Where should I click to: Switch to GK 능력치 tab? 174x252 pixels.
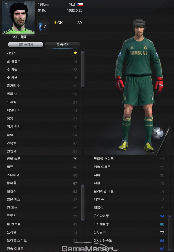(x=25, y=45)
